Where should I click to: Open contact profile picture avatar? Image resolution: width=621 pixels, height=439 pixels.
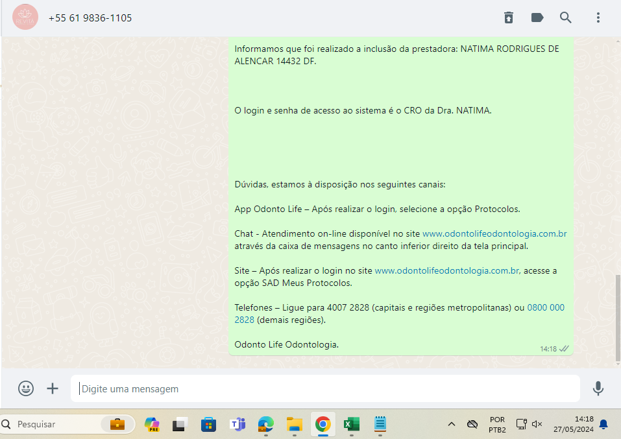[25, 17]
